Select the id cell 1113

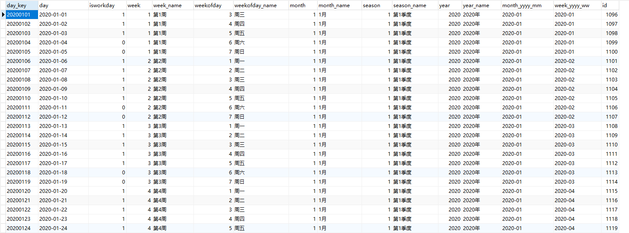[610, 173]
